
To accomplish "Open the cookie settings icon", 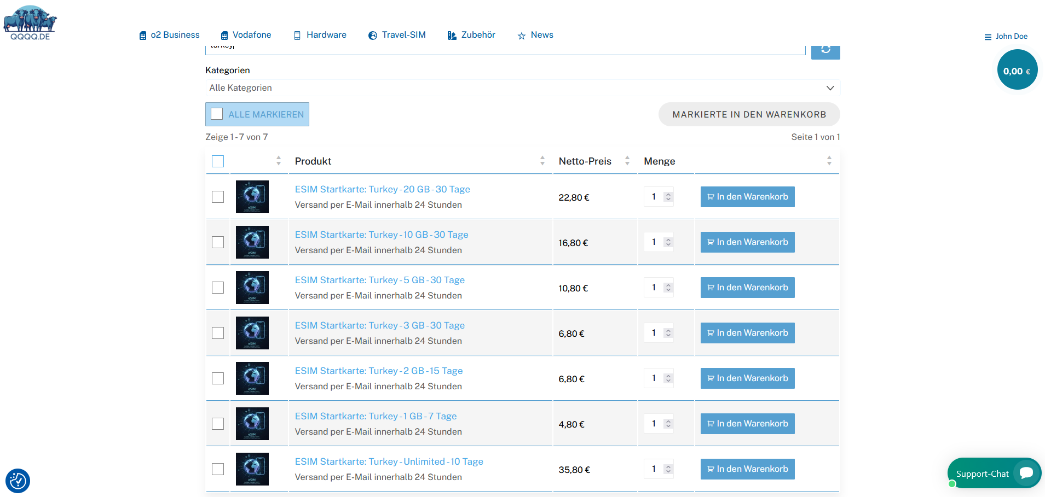I will [18, 481].
